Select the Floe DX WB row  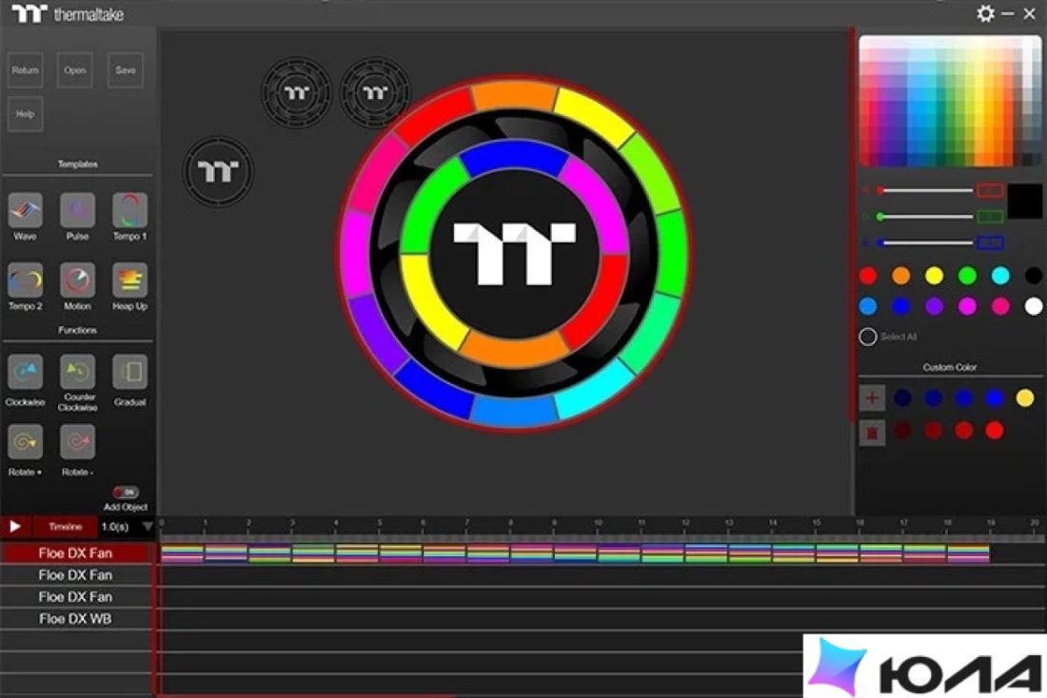(77, 618)
